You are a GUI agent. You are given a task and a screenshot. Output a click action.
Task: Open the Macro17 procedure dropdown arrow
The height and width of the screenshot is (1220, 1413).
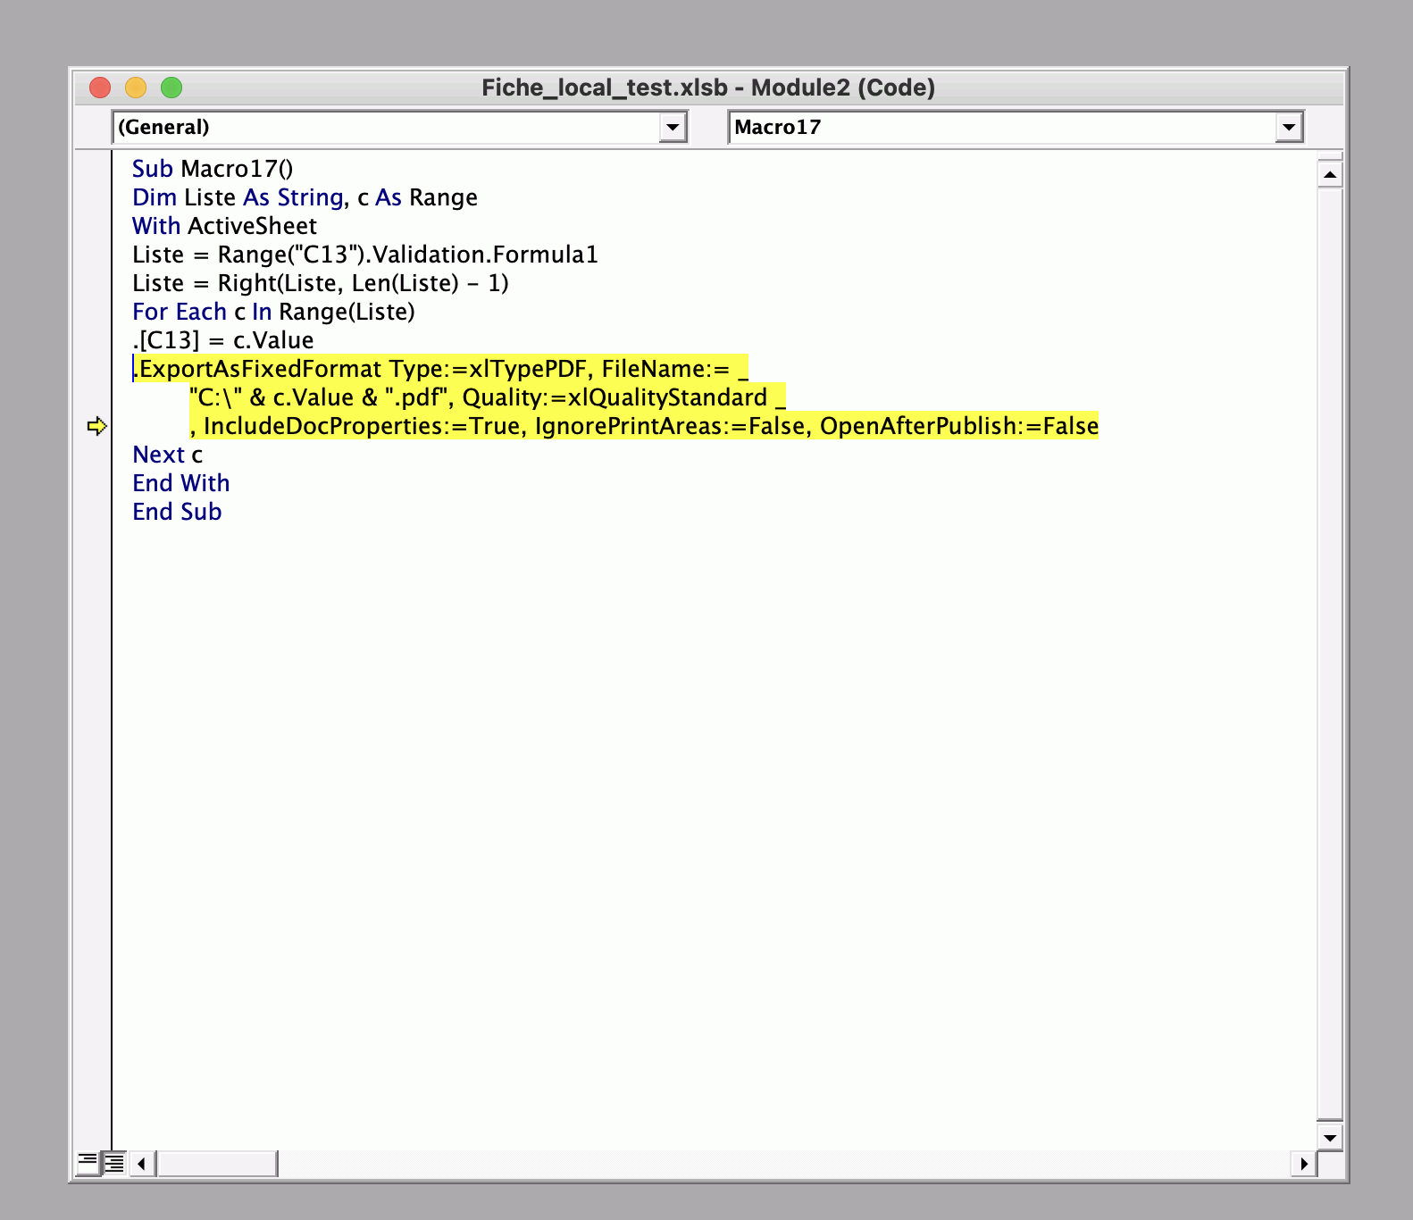pos(1288,127)
